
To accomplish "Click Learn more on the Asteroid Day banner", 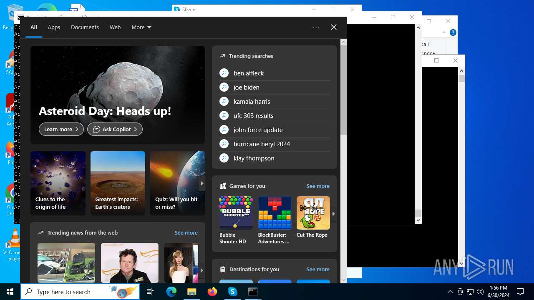I will click(61, 129).
